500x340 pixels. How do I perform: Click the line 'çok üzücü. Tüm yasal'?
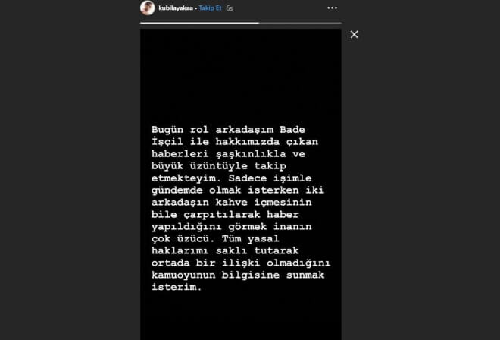coord(215,239)
